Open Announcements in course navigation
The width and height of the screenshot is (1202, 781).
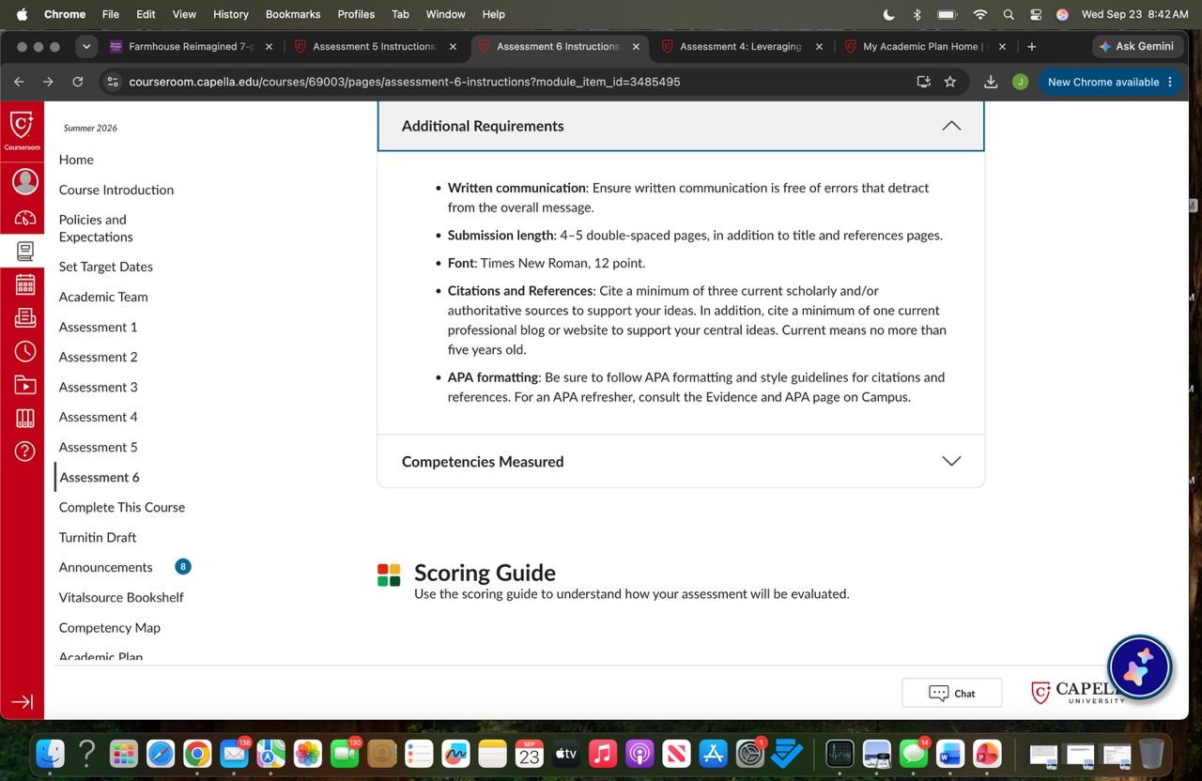point(105,567)
